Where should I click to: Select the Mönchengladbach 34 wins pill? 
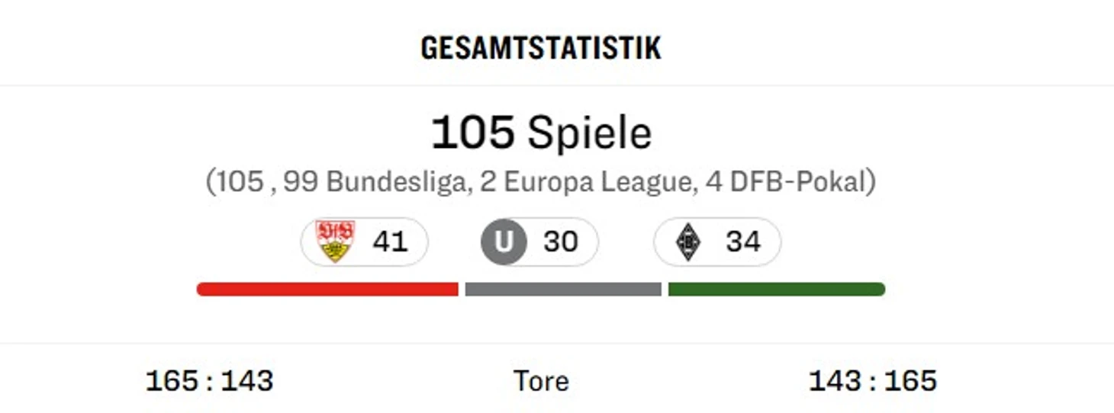[717, 242]
